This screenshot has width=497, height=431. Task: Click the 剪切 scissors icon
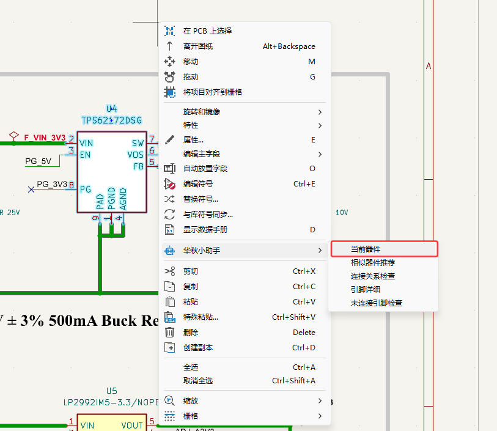point(170,271)
